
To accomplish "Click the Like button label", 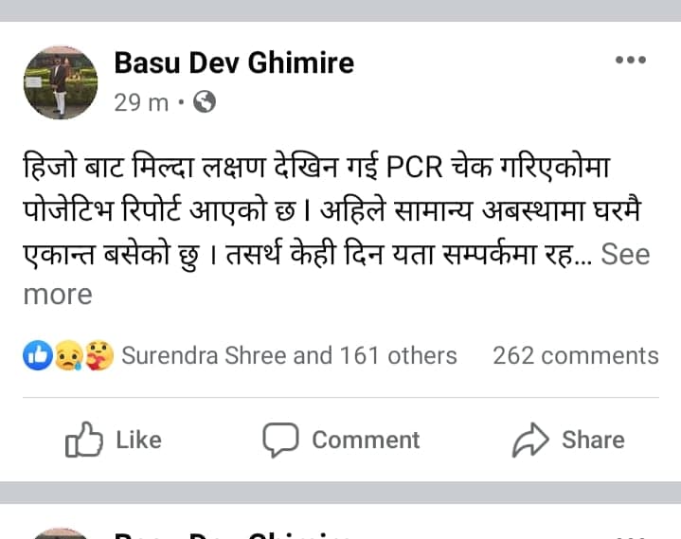I will point(138,440).
